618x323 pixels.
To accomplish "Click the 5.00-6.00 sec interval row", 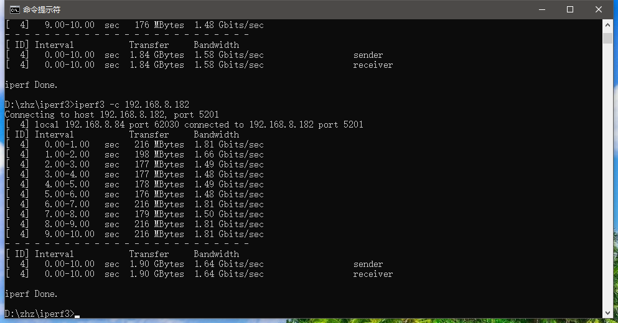I will [x=134, y=194].
